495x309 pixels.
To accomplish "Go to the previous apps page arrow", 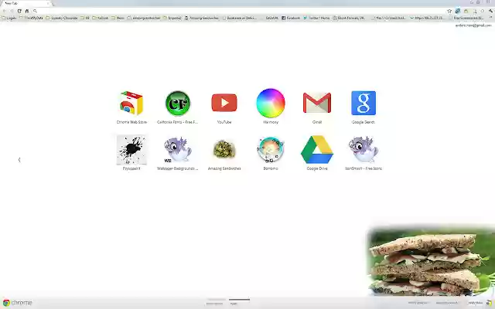I will tap(19, 160).
